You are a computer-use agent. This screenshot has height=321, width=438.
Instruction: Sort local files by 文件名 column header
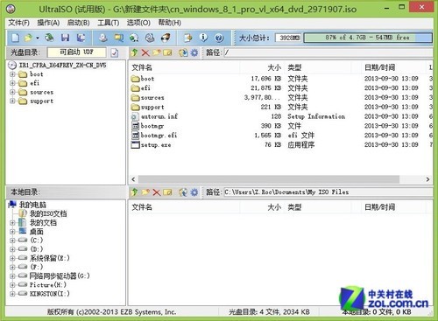click(x=185, y=207)
